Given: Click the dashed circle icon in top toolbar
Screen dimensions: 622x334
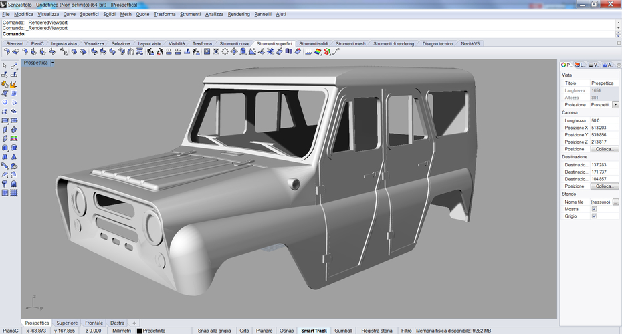Looking at the screenshot, I should (x=225, y=51).
